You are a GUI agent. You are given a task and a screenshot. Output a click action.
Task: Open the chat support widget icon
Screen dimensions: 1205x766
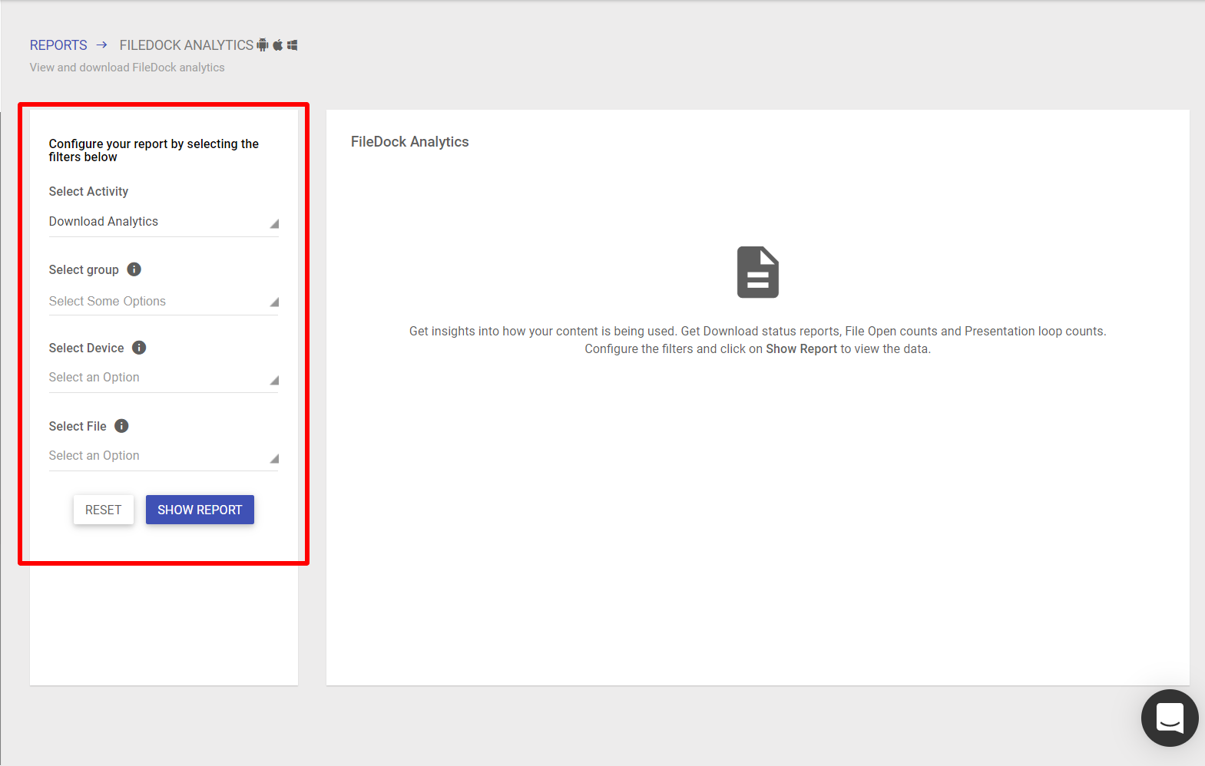(1170, 718)
